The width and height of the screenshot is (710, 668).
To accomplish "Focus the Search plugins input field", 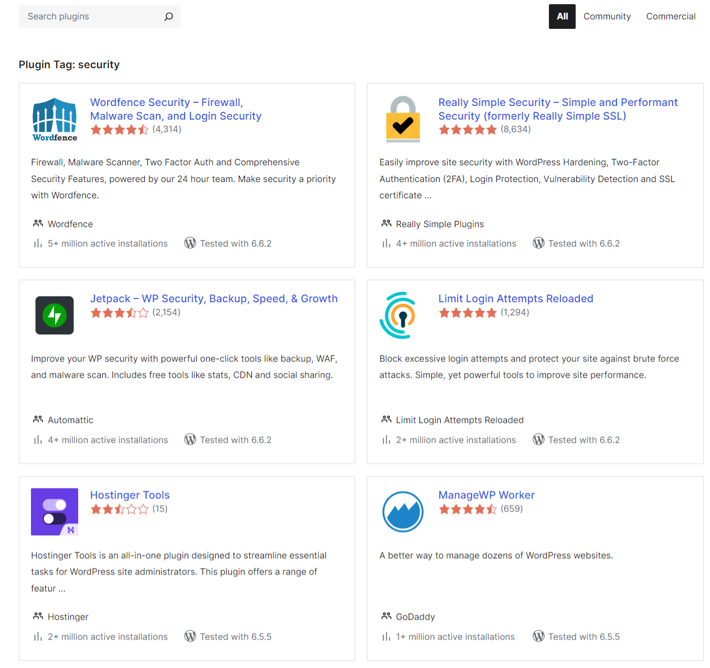I will click(92, 17).
